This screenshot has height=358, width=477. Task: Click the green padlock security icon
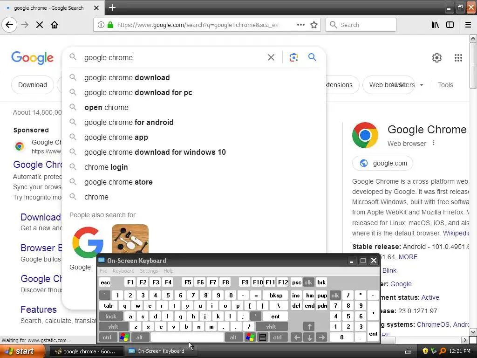coord(110,25)
